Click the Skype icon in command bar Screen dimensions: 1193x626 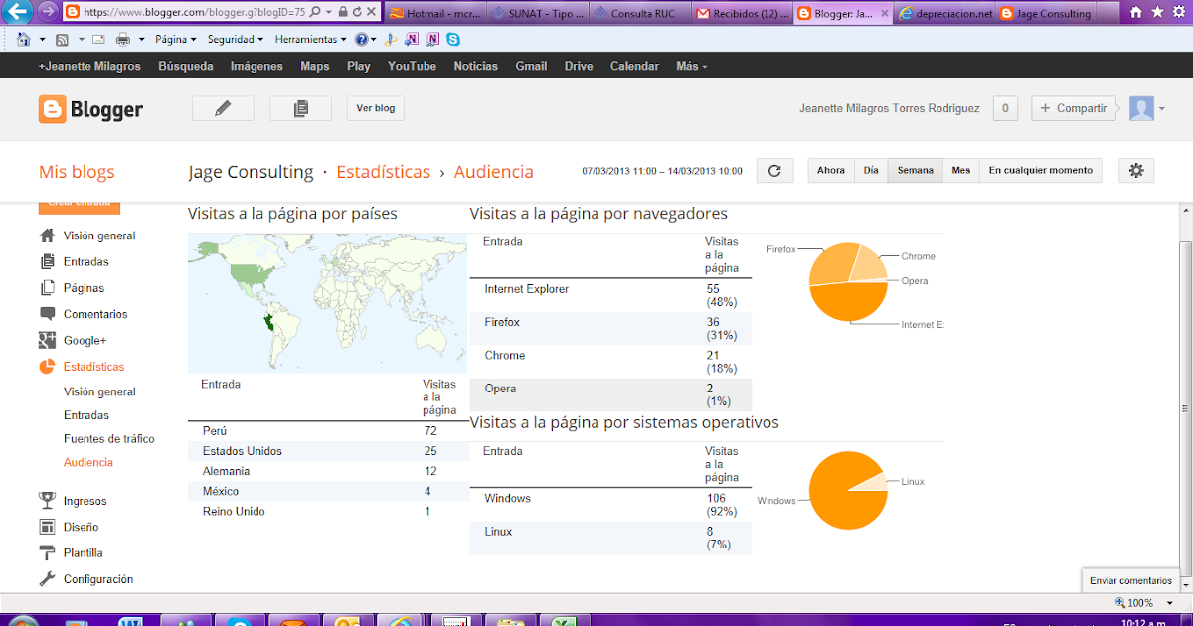453,39
